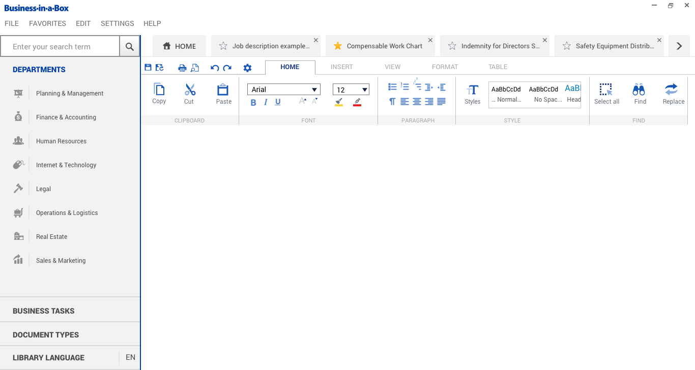The height and width of the screenshot is (370, 695).
Task: Open the Favorites menu
Action: point(47,23)
